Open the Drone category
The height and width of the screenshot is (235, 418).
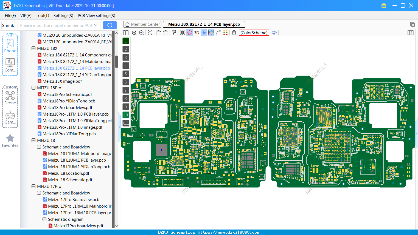click(10, 98)
